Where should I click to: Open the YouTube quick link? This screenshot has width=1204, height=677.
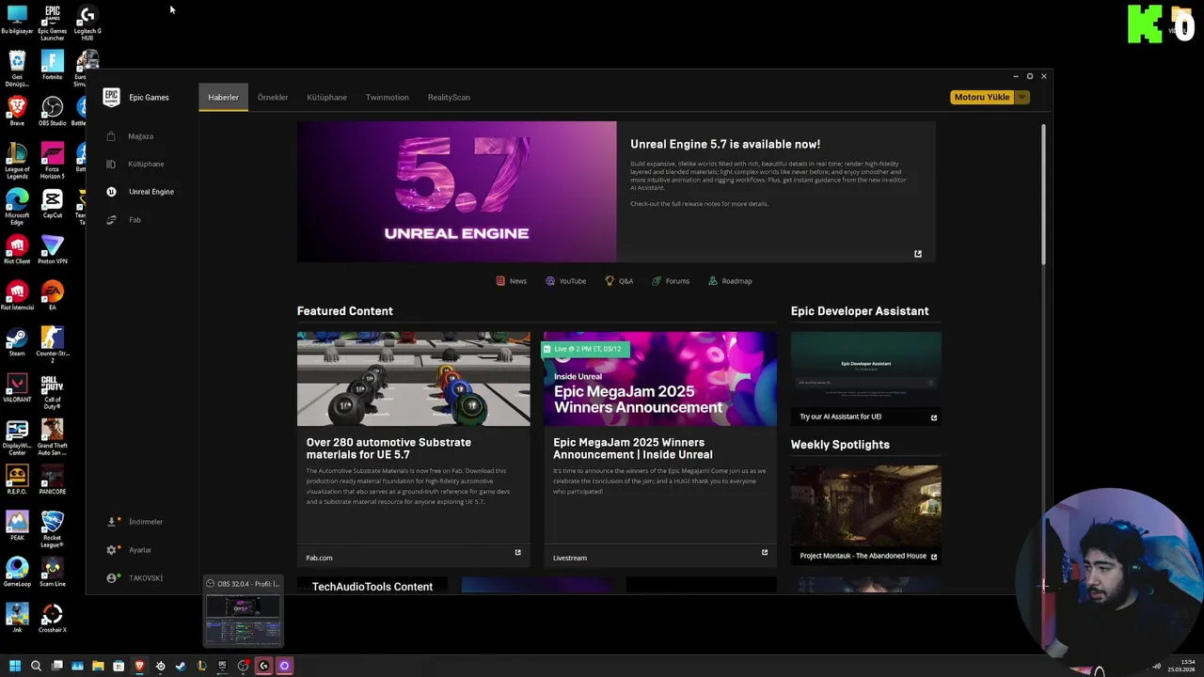(x=565, y=281)
